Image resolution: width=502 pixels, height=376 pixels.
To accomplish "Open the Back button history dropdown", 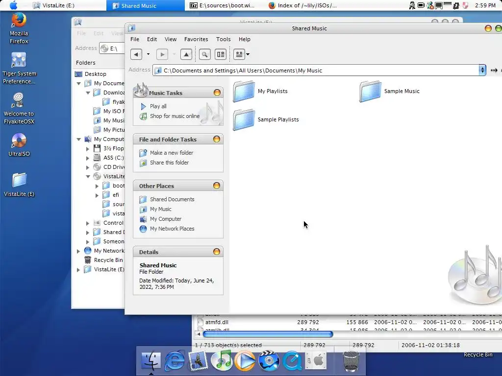I will (148, 54).
